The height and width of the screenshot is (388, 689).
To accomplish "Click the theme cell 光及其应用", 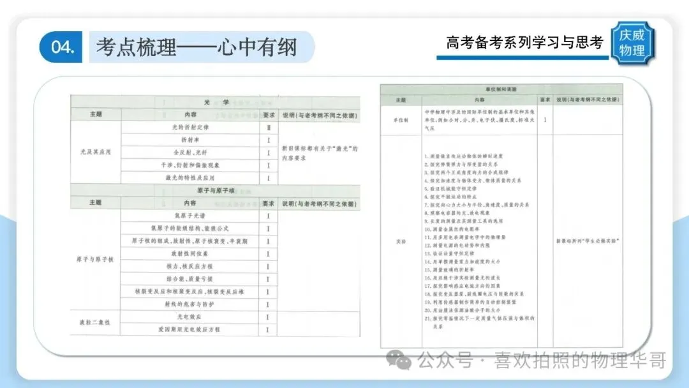I will [96, 152].
